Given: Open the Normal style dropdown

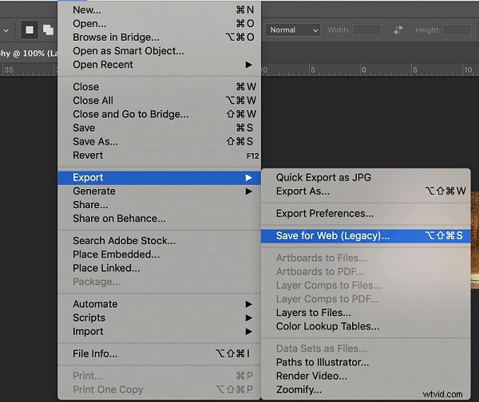Looking at the screenshot, I should tap(293, 30).
